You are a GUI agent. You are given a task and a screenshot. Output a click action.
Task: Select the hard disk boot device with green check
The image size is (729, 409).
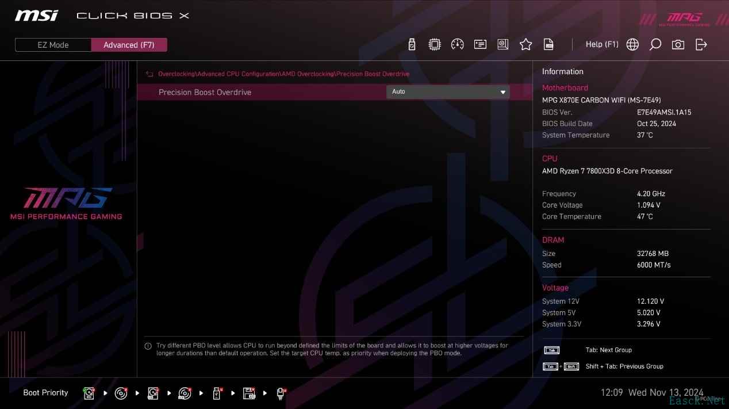click(89, 393)
